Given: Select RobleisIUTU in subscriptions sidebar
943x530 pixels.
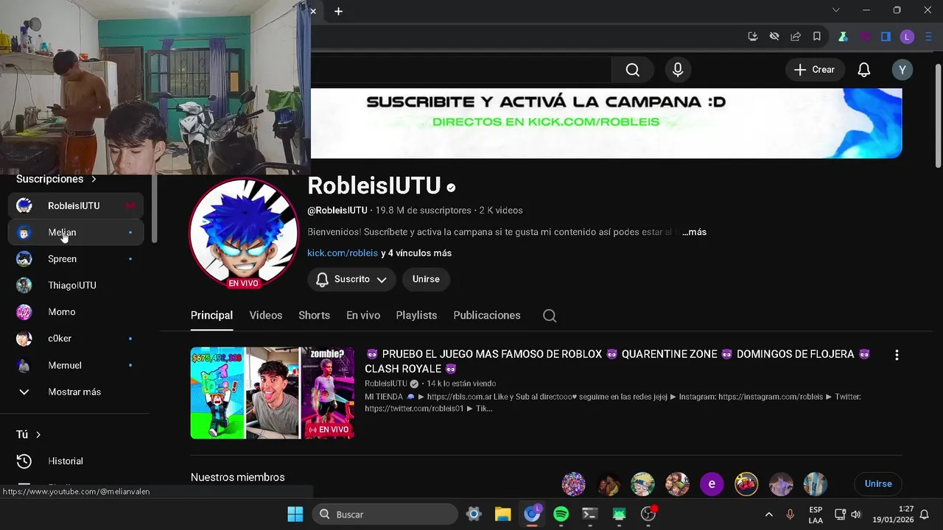Looking at the screenshot, I should click(x=75, y=206).
